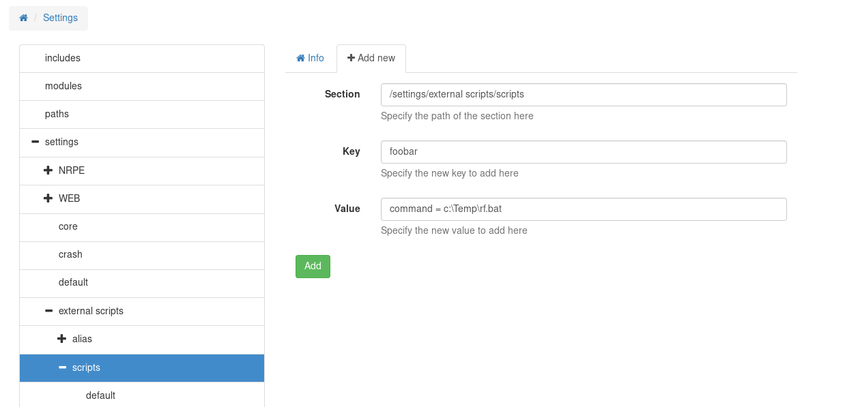
Task: Collapse the settings tree node minus icon
Action: (35, 142)
